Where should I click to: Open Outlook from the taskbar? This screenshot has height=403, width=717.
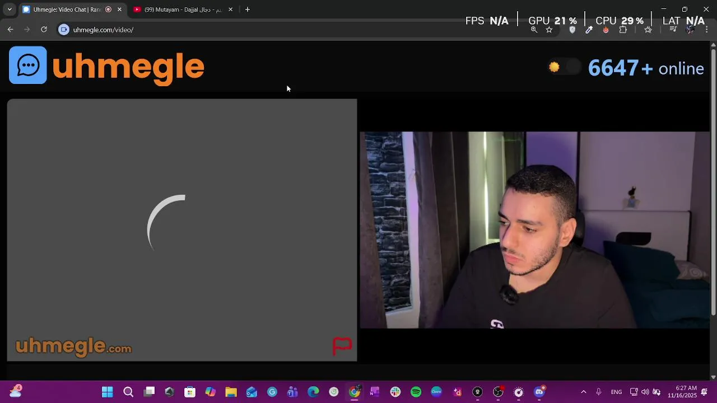[x=252, y=392]
